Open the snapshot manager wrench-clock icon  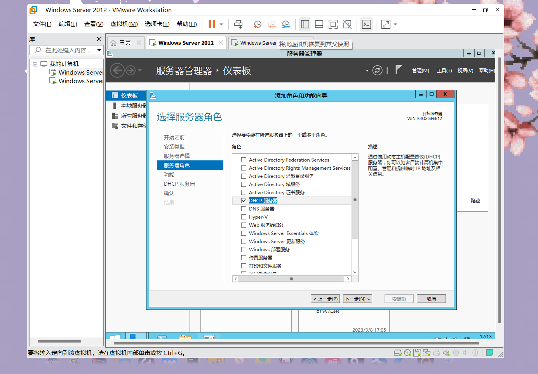coord(286,24)
